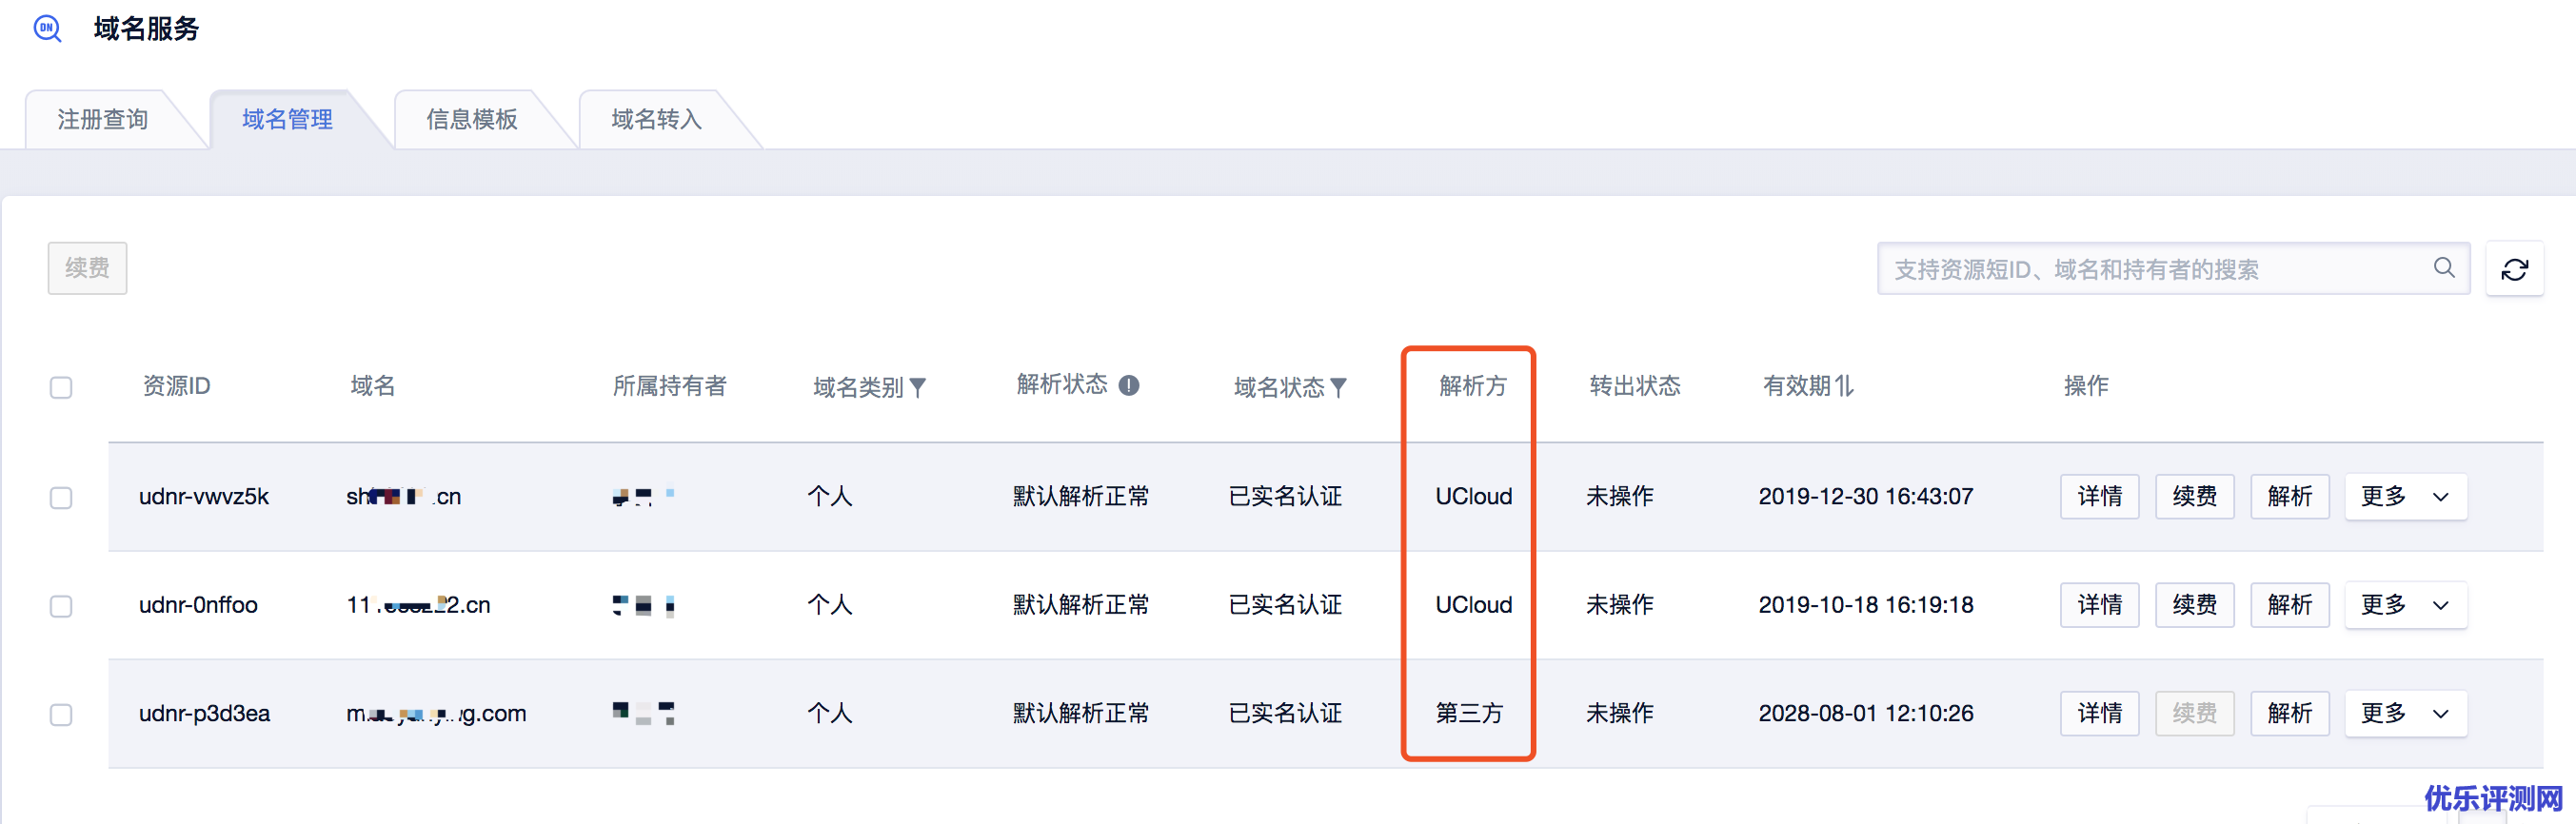Tick the udnr-p3d3ea row checkbox
The image size is (2576, 824).
point(61,714)
